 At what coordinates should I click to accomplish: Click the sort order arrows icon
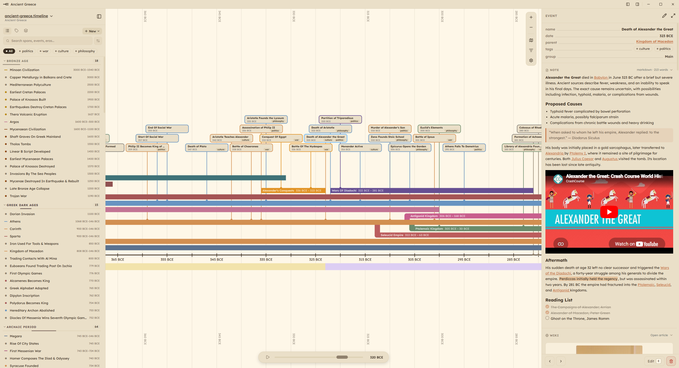pyautogui.click(x=98, y=41)
